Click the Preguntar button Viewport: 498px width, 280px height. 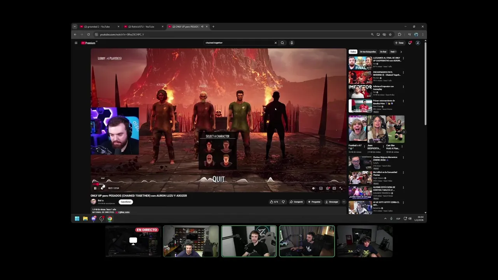point(314,202)
